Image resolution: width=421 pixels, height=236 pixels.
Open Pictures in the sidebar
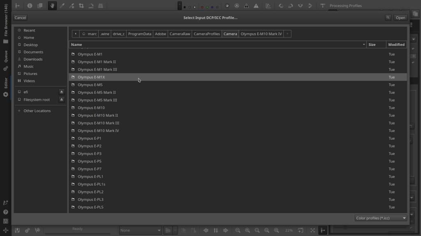coord(30,74)
